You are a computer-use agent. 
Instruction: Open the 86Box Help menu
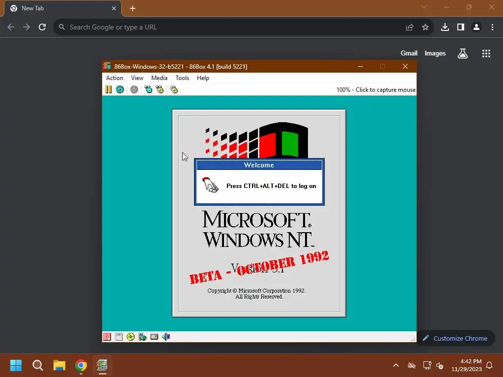pyautogui.click(x=203, y=78)
